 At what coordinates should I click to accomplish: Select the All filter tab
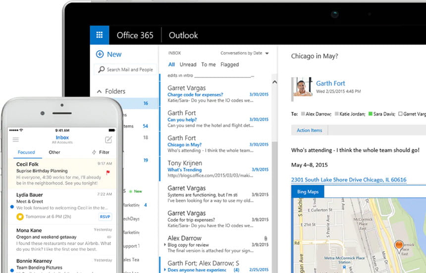point(171,65)
